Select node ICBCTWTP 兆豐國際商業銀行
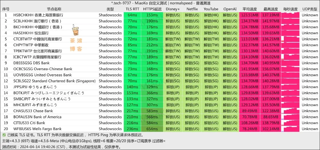Screen dimensions: 320x150 [x=37, y=57]
